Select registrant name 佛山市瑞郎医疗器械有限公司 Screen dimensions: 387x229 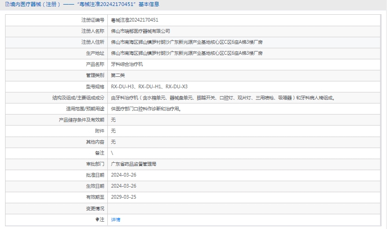click(x=141, y=31)
